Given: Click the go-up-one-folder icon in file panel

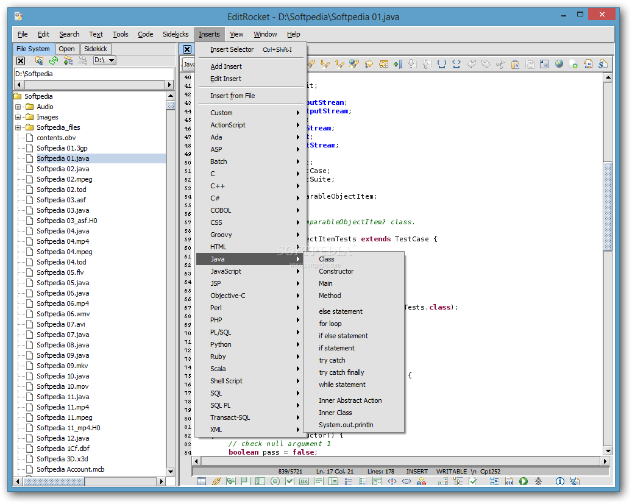Looking at the screenshot, I should [x=39, y=60].
